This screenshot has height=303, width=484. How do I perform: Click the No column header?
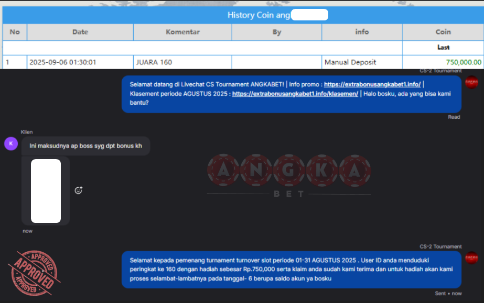[15, 32]
